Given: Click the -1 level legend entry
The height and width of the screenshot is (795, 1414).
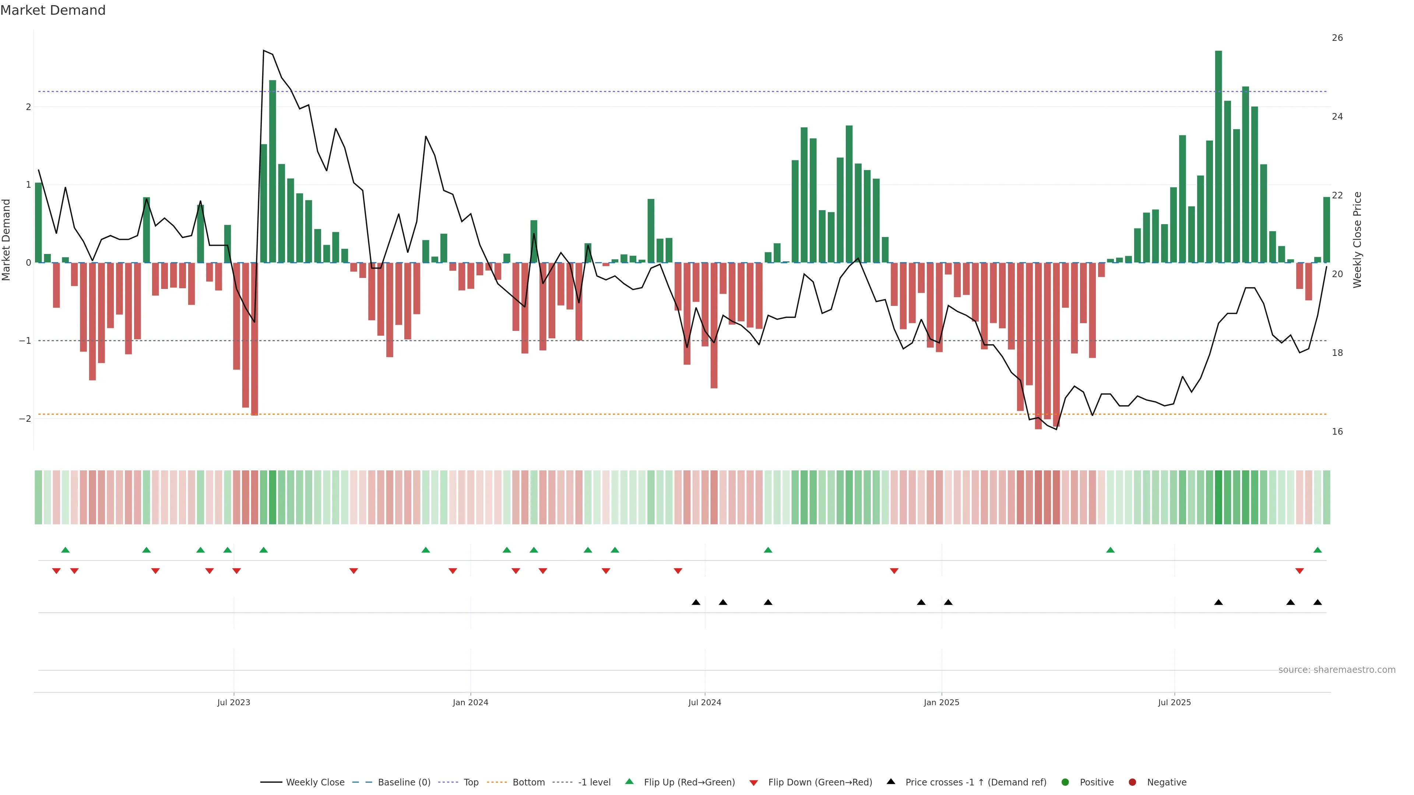Looking at the screenshot, I should pos(594,782).
